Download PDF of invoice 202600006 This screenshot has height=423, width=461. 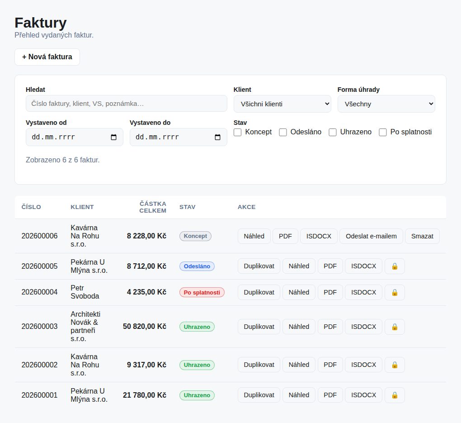285,236
